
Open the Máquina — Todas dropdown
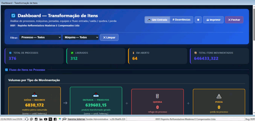(x=81, y=37)
